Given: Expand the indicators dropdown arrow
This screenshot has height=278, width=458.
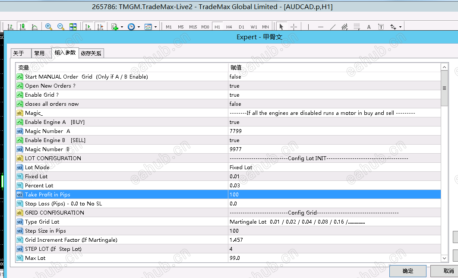Looking at the screenshot, I should [x=122, y=27].
